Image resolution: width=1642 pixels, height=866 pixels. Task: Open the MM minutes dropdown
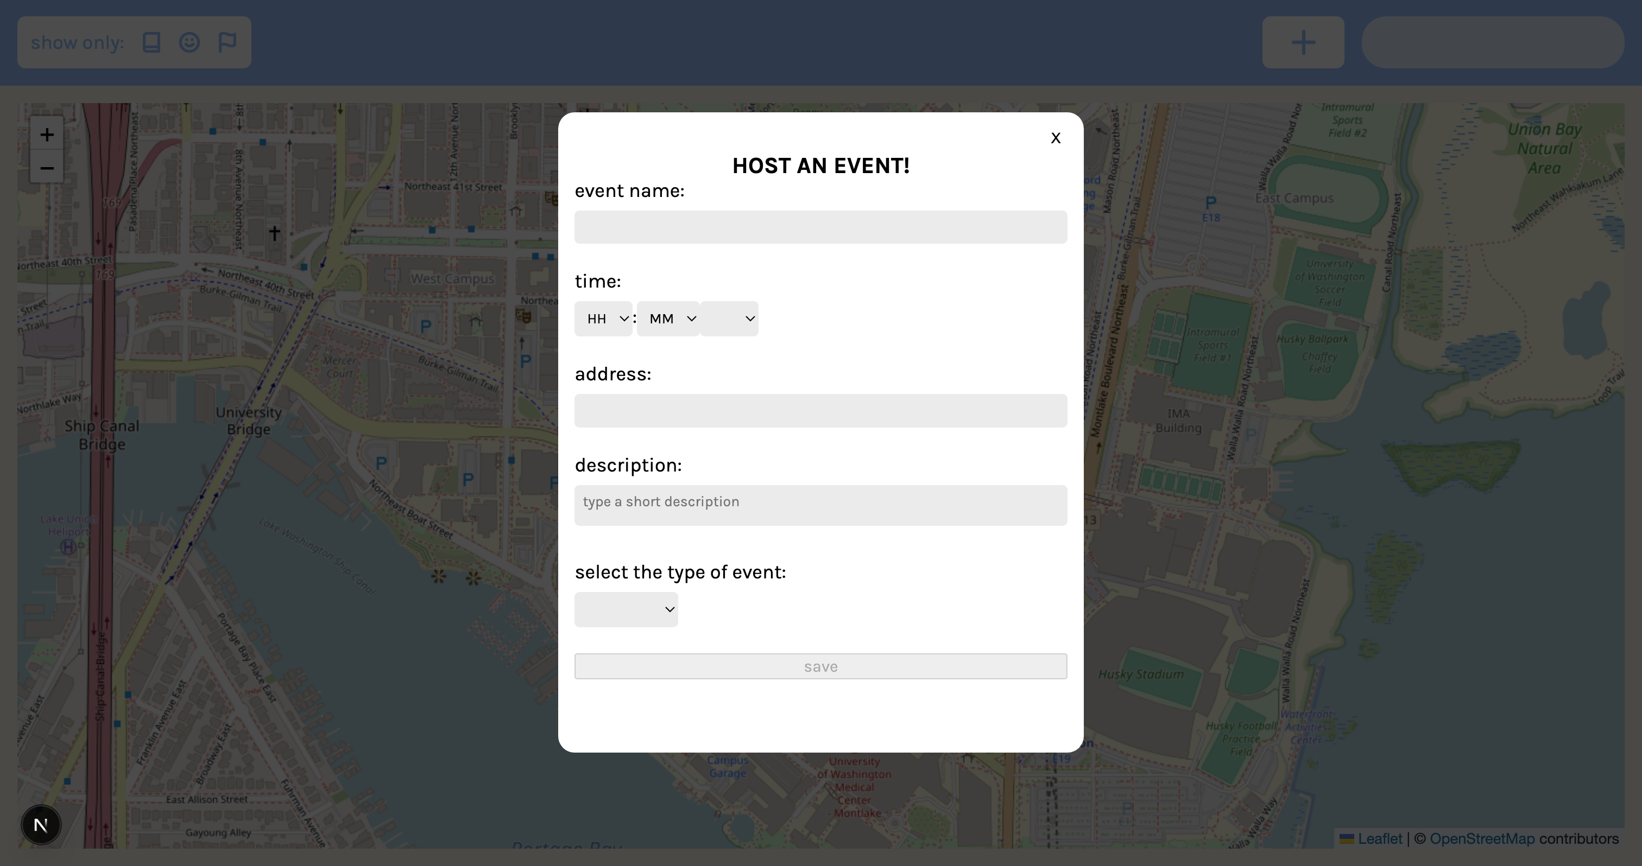coord(667,319)
